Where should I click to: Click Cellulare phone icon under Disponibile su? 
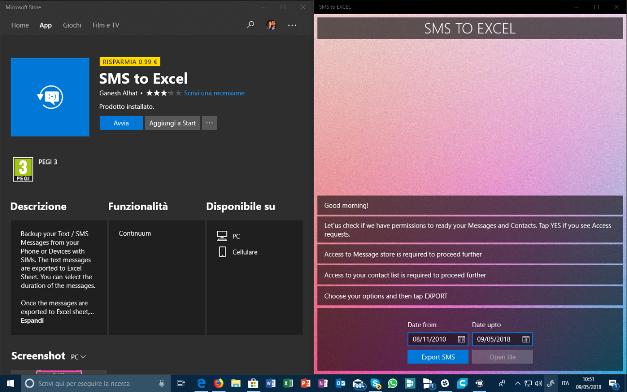(x=222, y=252)
